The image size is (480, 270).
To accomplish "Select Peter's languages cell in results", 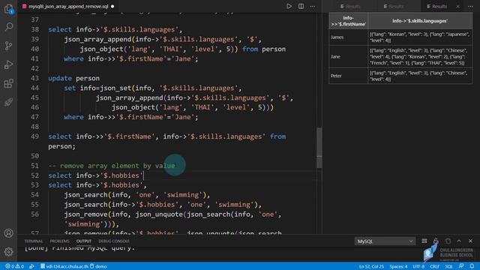I will pyautogui.click(x=420, y=76).
